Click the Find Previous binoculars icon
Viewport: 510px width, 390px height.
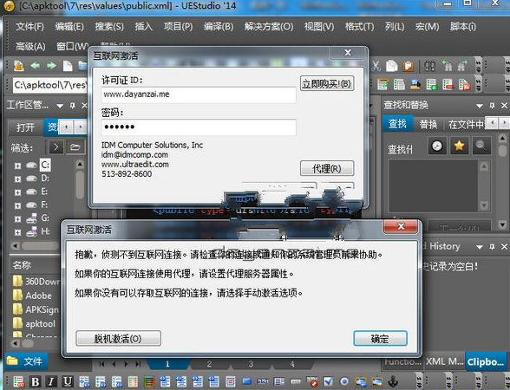[447, 66]
